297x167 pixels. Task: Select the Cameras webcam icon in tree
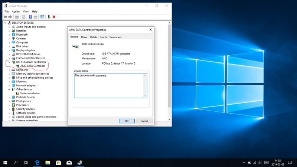(13, 39)
